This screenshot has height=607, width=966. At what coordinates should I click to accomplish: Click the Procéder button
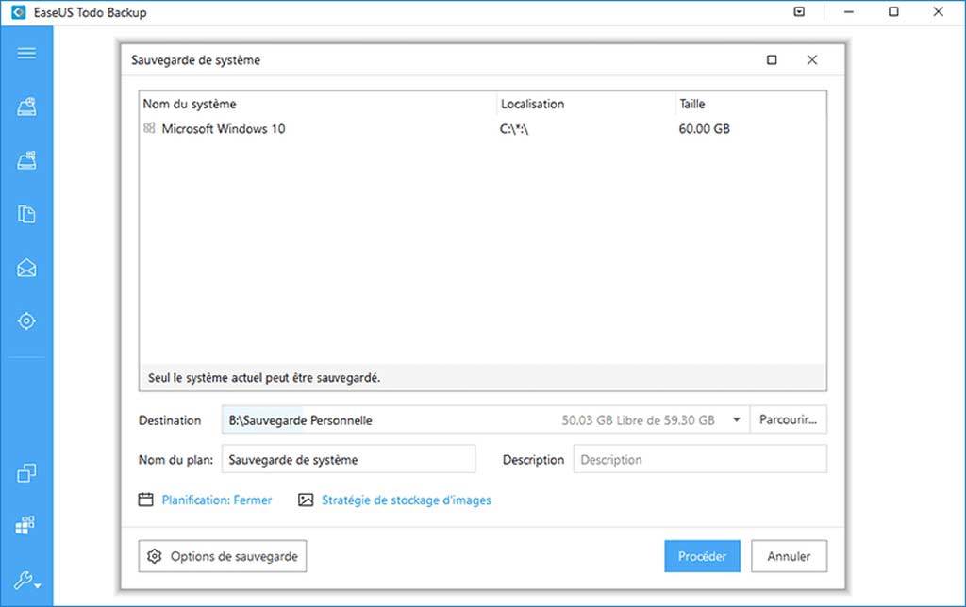pos(702,556)
